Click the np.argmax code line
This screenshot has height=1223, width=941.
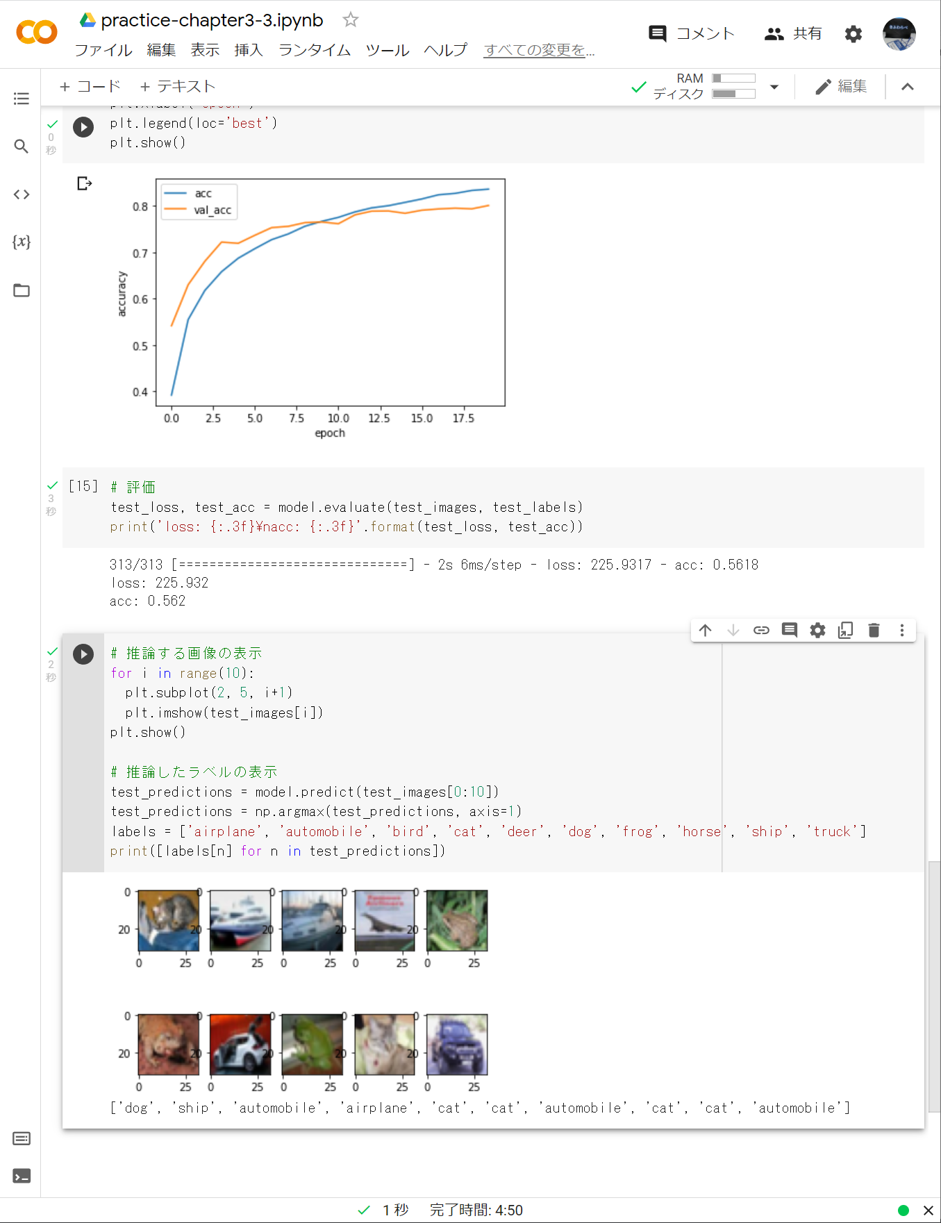point(316,811)
